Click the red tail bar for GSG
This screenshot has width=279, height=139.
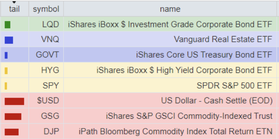click(x=13, y=116)
